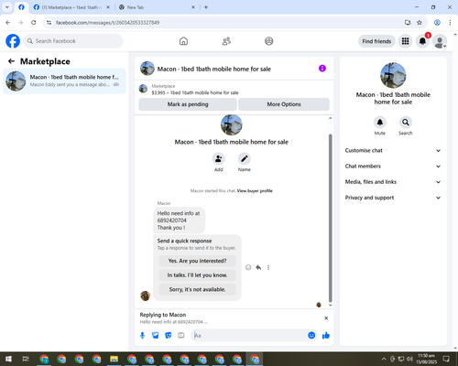Expand Media, files and links section
The width and height of the screenshot is (458, 366).
[x=393, y=182]
